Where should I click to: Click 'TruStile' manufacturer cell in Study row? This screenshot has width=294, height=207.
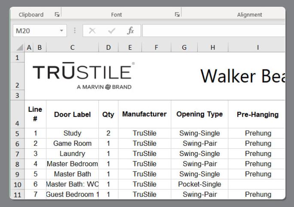[x=144, y=133]
